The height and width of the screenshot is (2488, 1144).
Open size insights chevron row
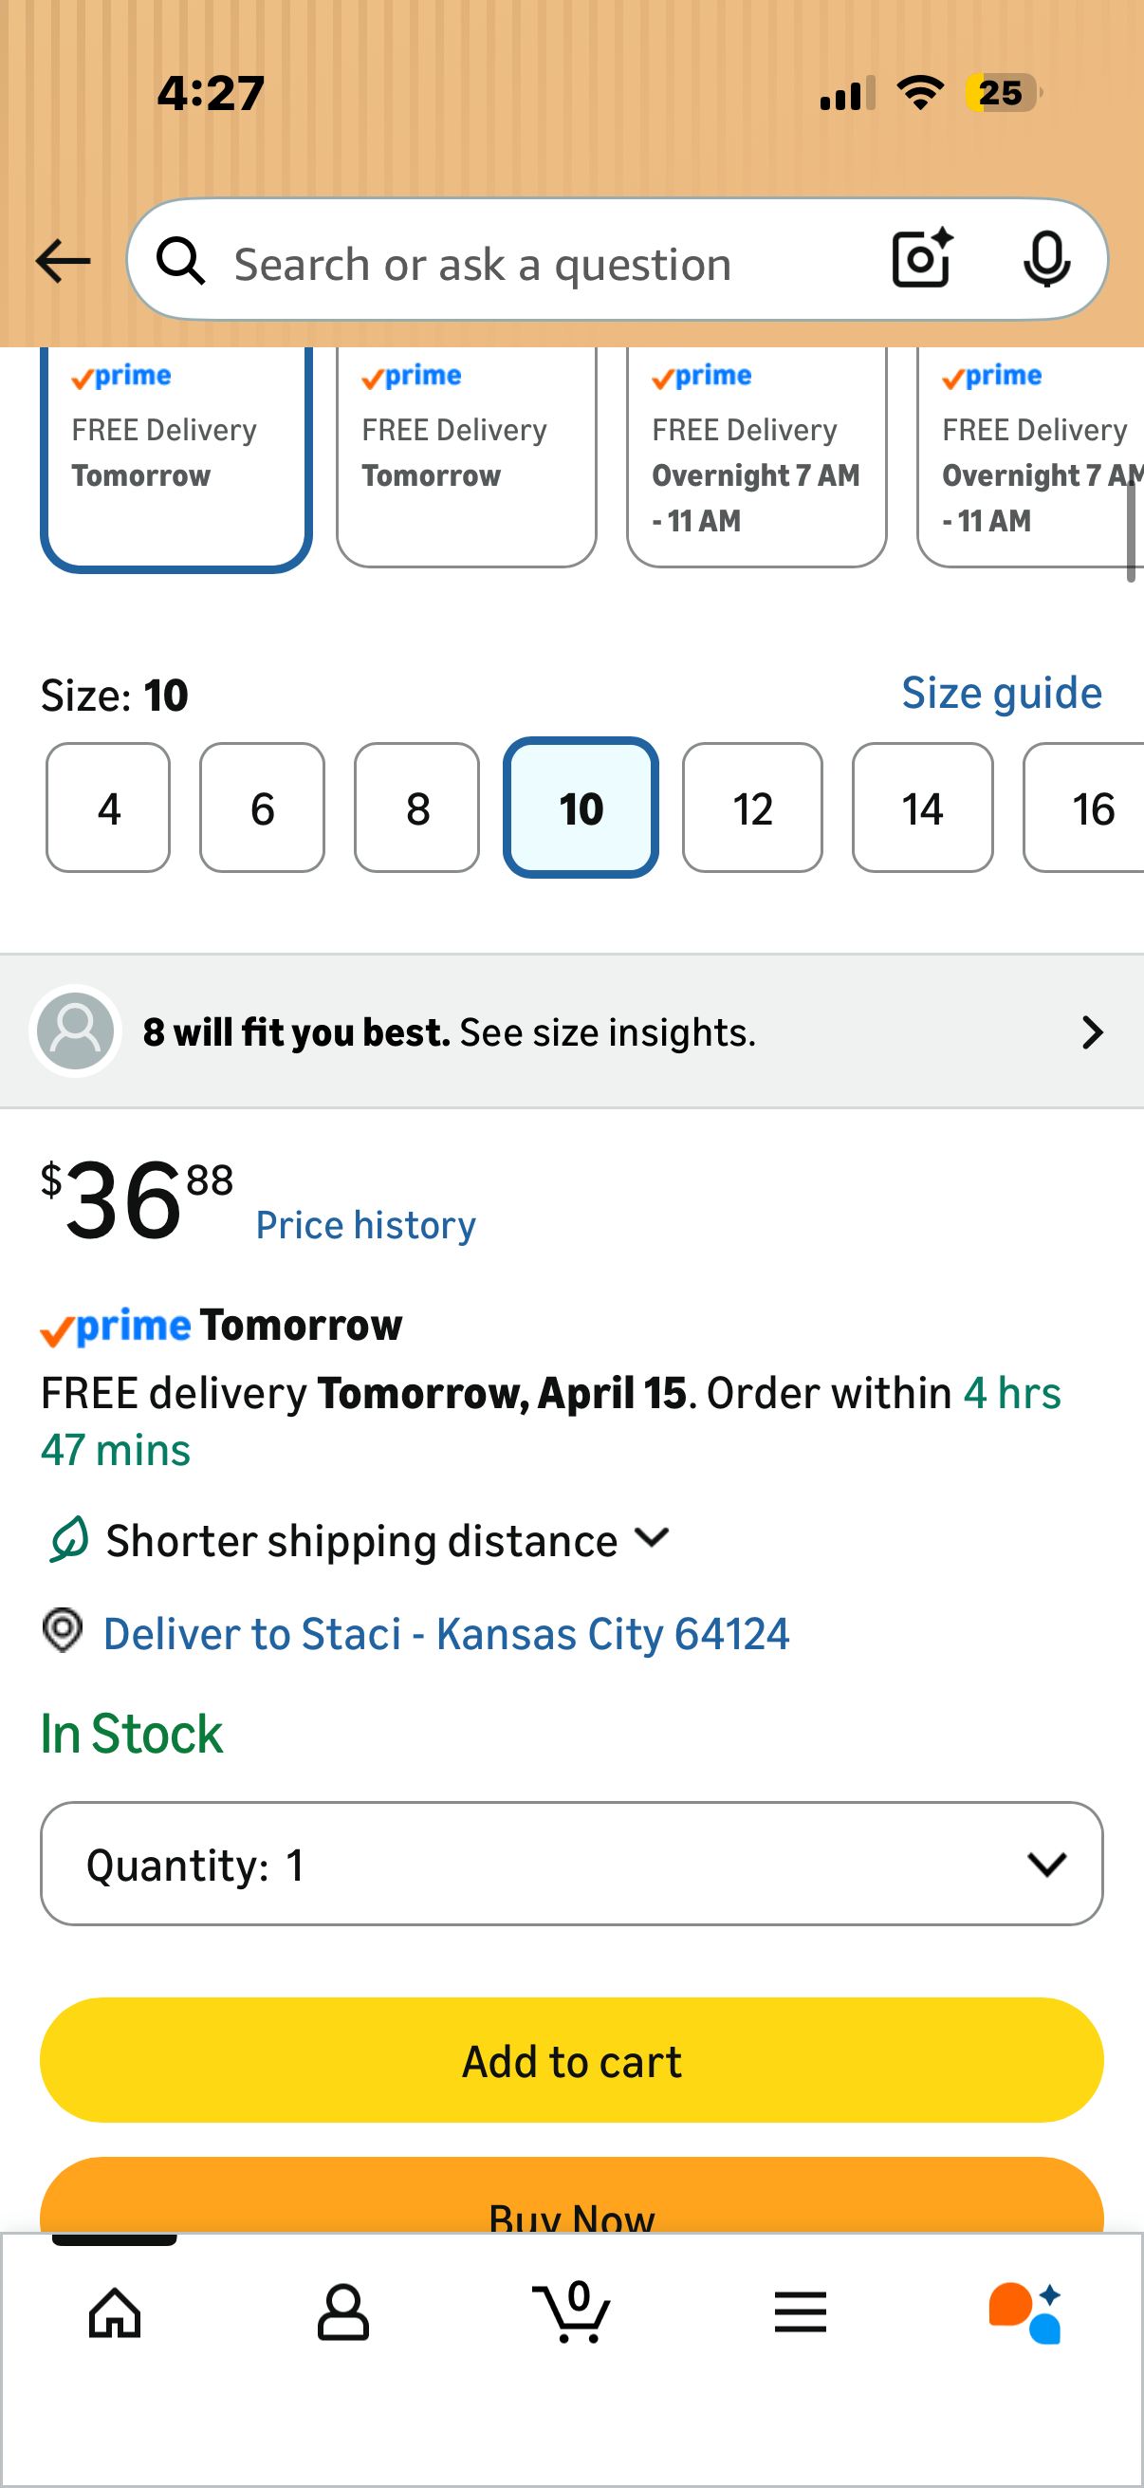571,1031
